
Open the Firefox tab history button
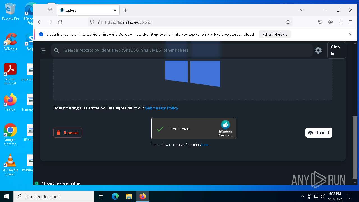click(x=50, y=10)
